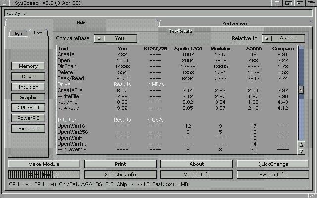The height and width of the screenshot is (198, 317).
Task: Run the PowerPC test
Action: (x=28, y=118)
